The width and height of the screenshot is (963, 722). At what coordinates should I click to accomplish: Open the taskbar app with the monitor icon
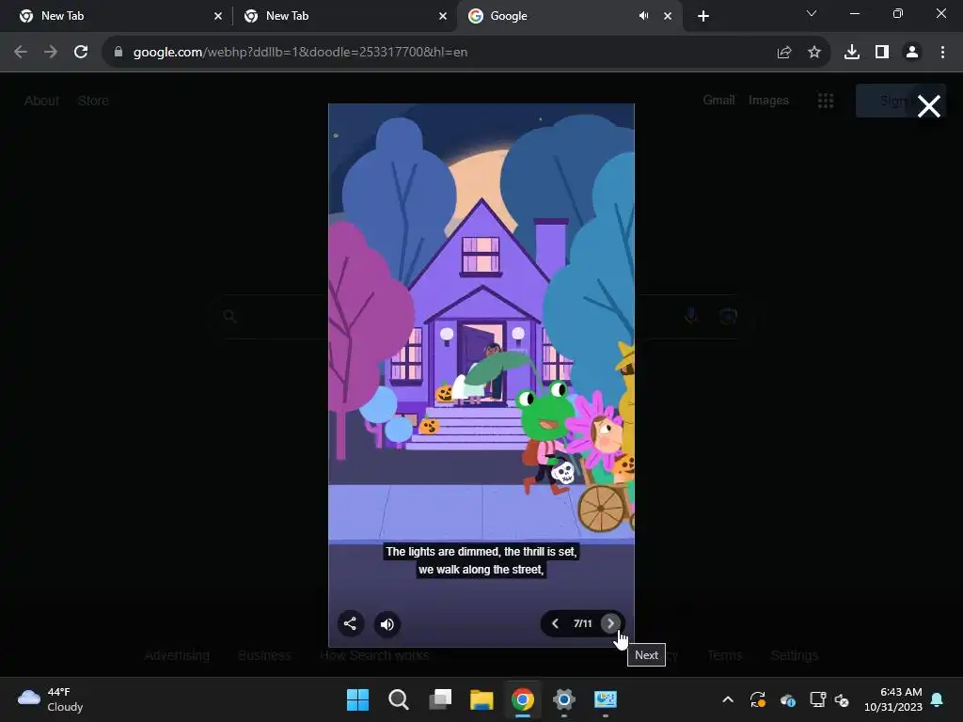click(605, 699)
